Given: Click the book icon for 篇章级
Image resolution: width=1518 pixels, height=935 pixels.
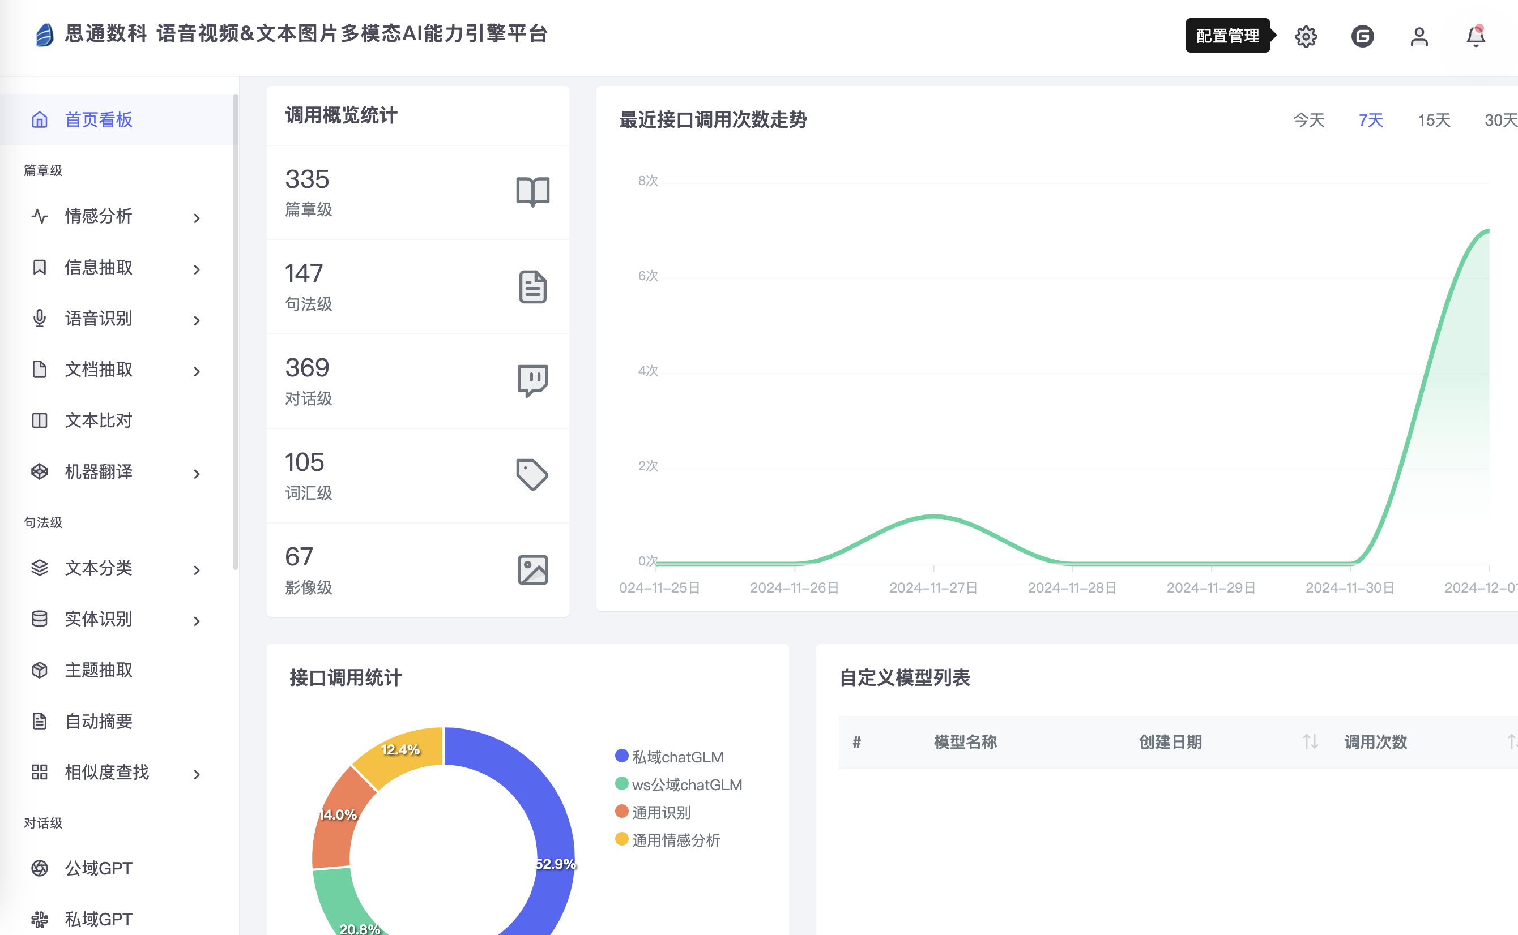Looking at the screenshot, I should [532, 192].
